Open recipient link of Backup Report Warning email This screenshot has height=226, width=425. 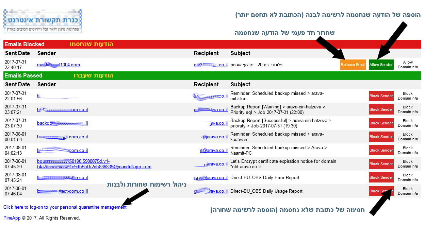coord(211,109)
